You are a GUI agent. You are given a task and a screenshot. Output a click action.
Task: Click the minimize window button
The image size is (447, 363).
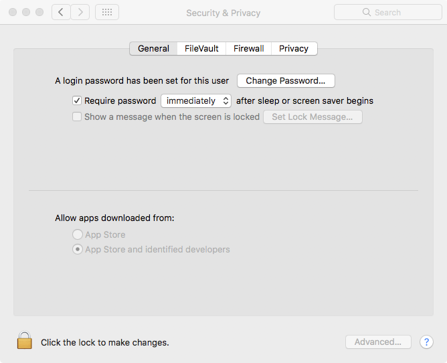click(x=26, y=12)
